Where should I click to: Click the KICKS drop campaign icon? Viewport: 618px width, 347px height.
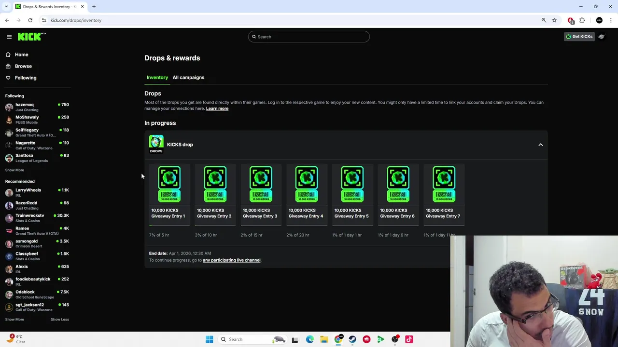point(156,144)
